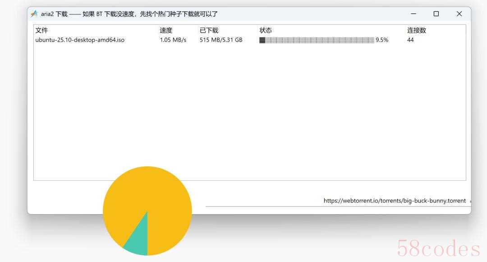Image resolution: width=487 pixels, height=262 pixels.
Task: Minimize the aria2 download window
Action: point(413,14)
